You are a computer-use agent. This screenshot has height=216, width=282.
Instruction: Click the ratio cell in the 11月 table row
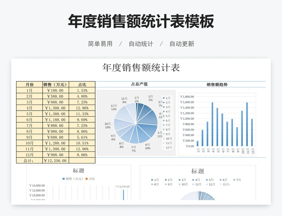(82, 149)
